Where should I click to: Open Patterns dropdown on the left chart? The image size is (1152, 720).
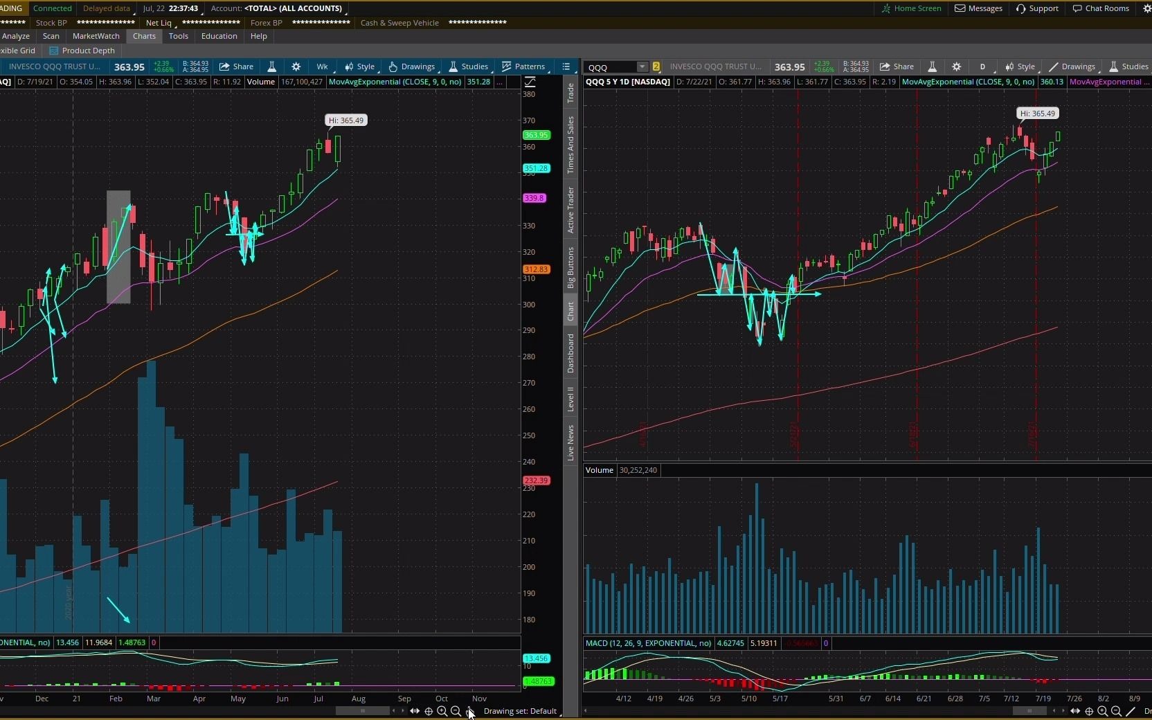(524, 66)
